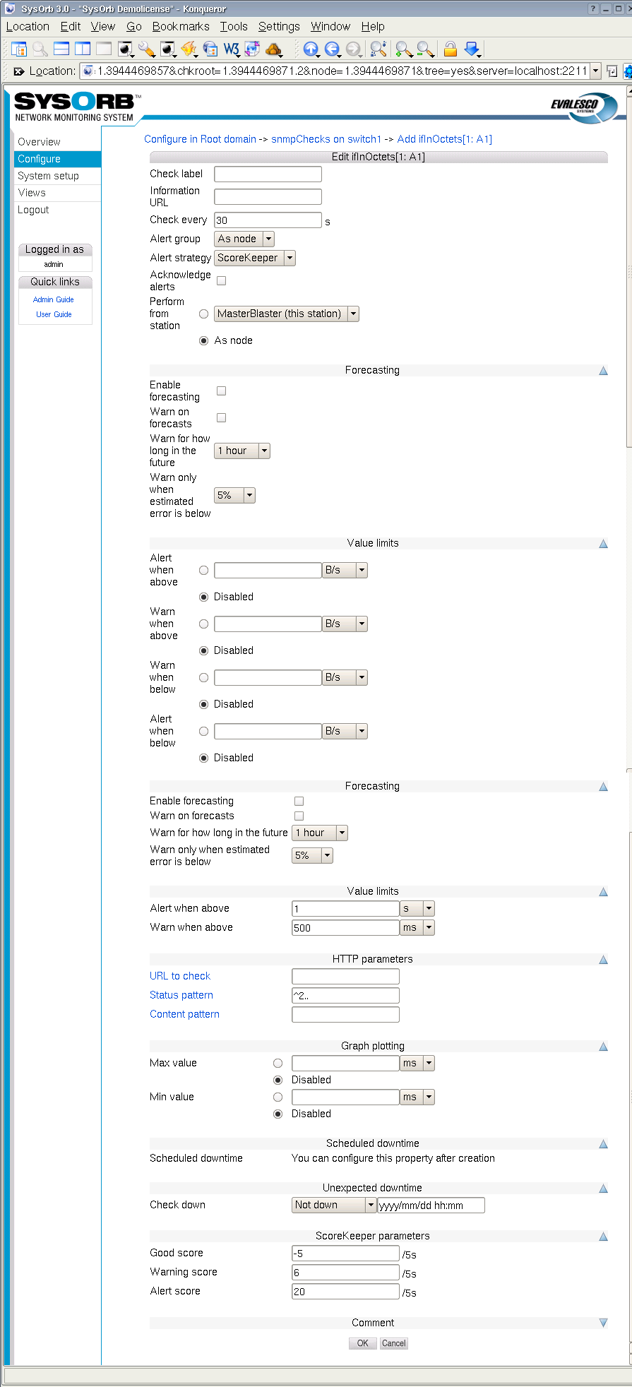
Task: Open the W3 validator toolbar icon
Action: pos(232,49)
